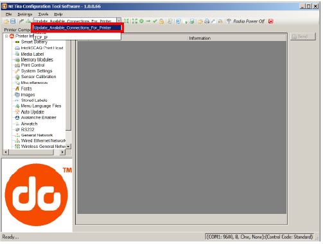The image size is (323, 244).
Task: Collapse the Printer Info root node
Action: tap(6, 36)
